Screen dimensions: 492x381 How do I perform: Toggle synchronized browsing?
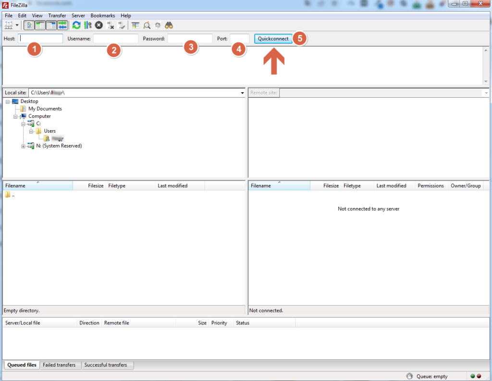pyautogui.click(x=158, y=25)
